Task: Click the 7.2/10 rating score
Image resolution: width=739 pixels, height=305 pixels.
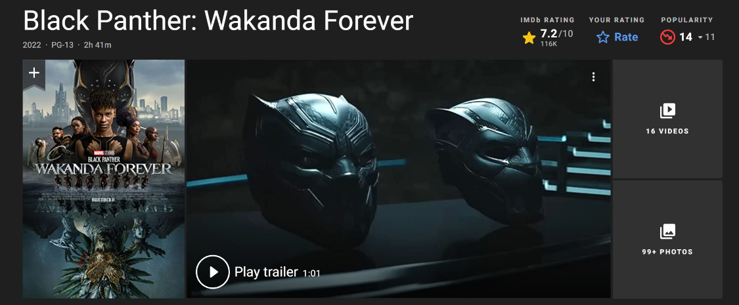Action: click(556, 34)
